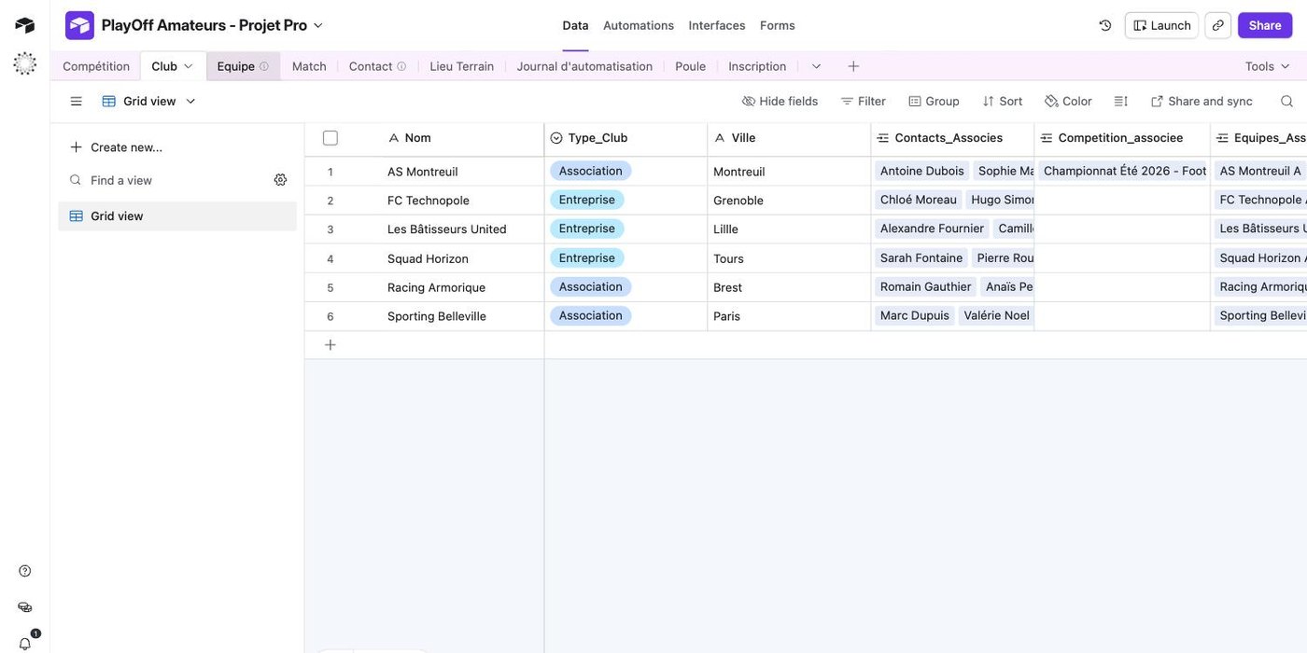This screenshot has height=653, width=1307.
Task: Click the FC Technopole name cell
Action: click(x=462, y=201)
